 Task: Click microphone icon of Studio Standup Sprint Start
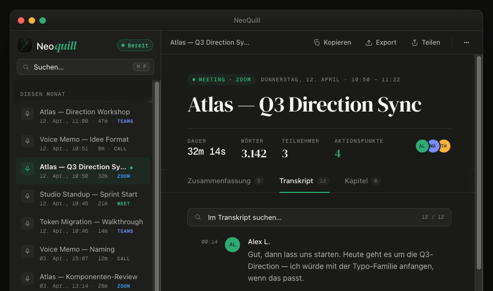click(x=28, y=196)
